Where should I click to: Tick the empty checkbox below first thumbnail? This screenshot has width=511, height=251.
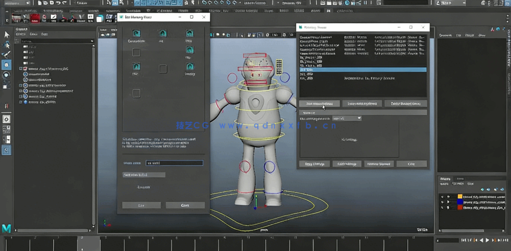pyautogui.click(x=136, y=52)
